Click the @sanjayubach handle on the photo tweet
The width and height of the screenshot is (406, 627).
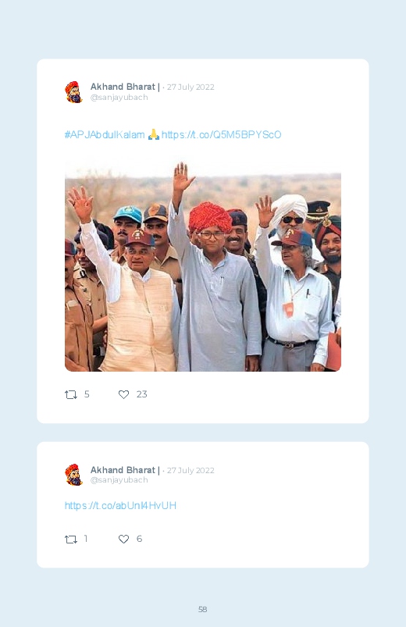119,98
